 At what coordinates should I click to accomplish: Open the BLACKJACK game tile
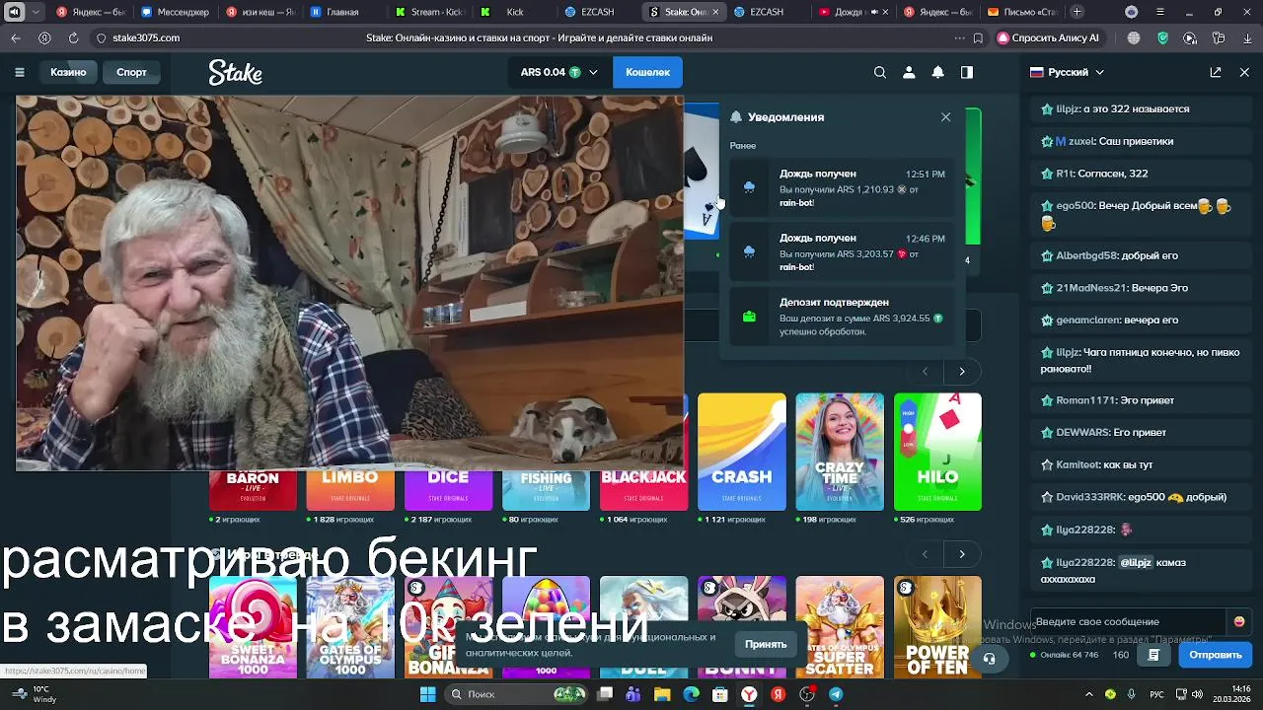click(x=643, y=490)
